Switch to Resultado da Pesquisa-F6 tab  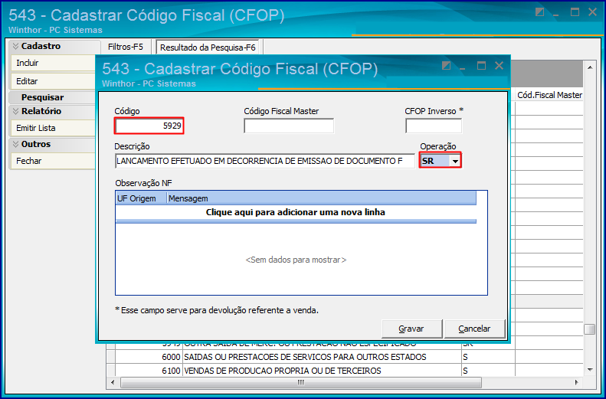click(x=208, y=47)
